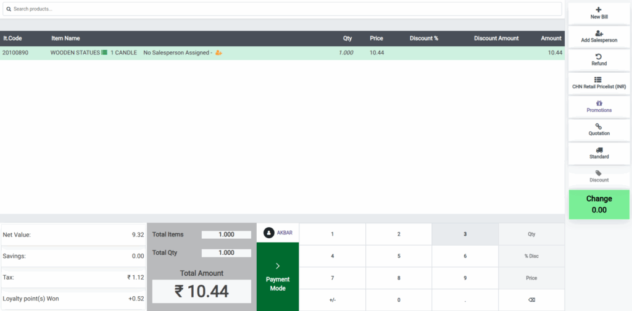Screen dimensions: 632x311
Task: Click the line price 10.44
Action: [x=376, y=53]
